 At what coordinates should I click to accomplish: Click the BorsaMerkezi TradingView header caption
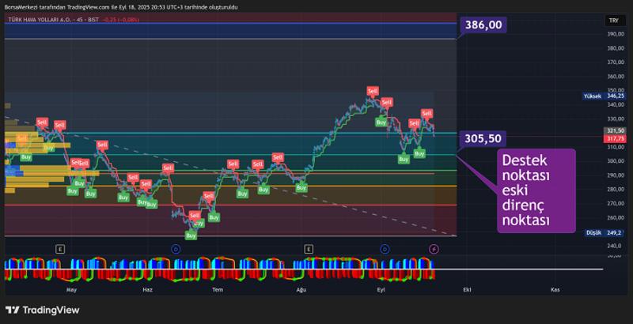tap(121, 7)
